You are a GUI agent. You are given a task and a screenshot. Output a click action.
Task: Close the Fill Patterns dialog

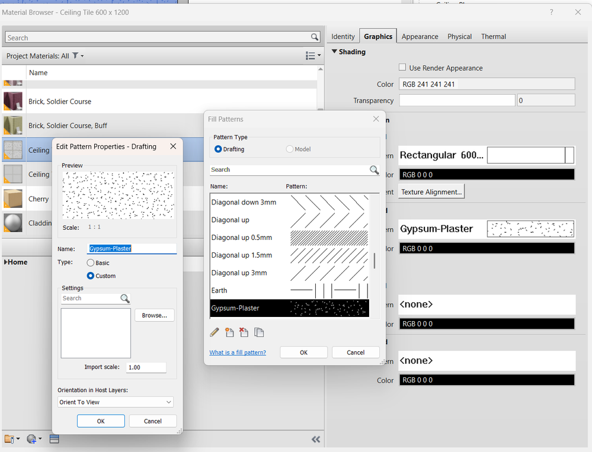pyautogui.click(x=376, y=119)
